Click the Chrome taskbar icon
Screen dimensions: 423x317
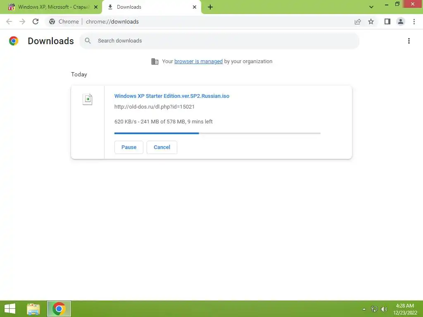click(59, 309)
